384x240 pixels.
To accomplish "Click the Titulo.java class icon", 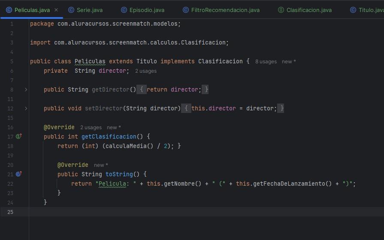I will 353,10.
